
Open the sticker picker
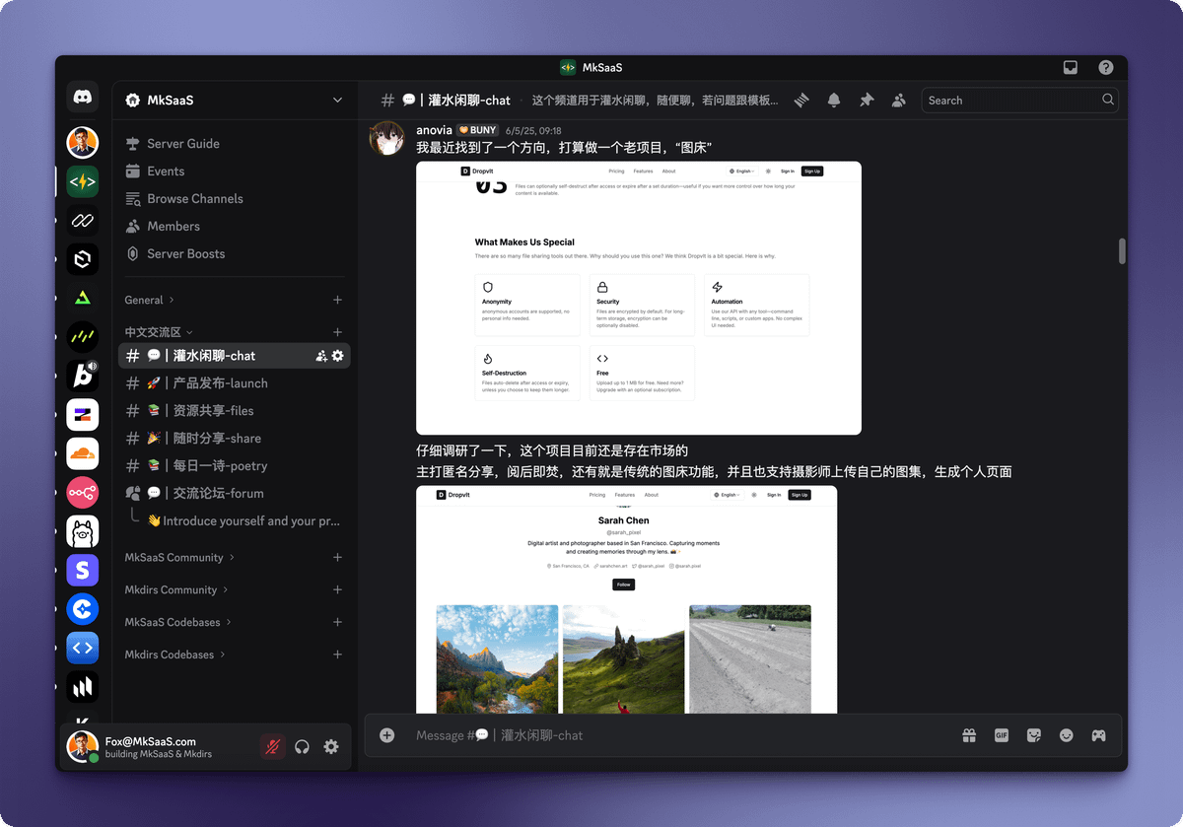[1033, 735]
